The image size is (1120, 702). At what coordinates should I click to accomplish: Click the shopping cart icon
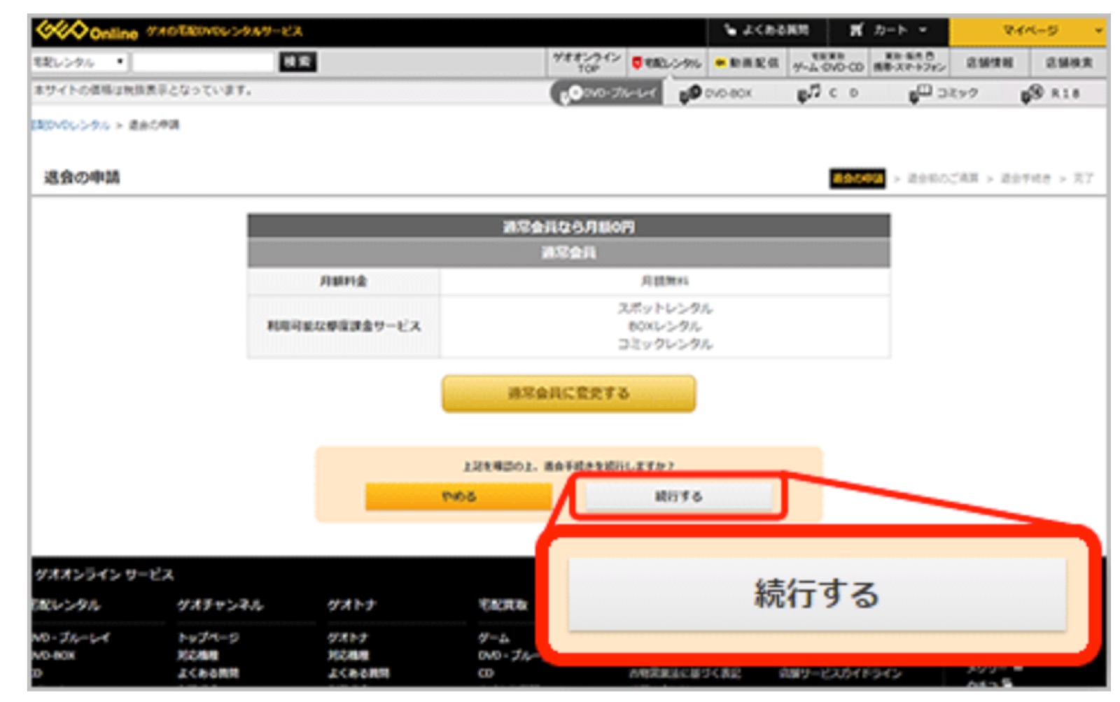tap(856, 30)
